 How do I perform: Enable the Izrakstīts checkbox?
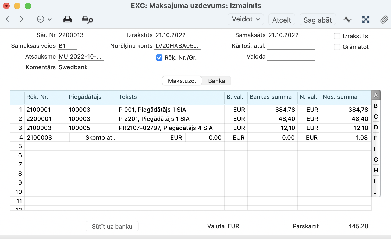337,36
